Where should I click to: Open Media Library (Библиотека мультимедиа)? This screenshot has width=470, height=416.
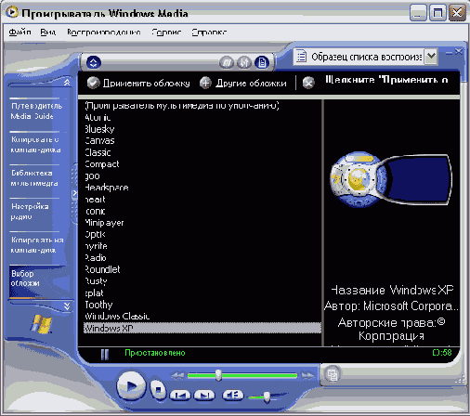pos(34,178)
